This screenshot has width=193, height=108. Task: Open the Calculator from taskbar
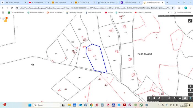(x=102, y=105)
